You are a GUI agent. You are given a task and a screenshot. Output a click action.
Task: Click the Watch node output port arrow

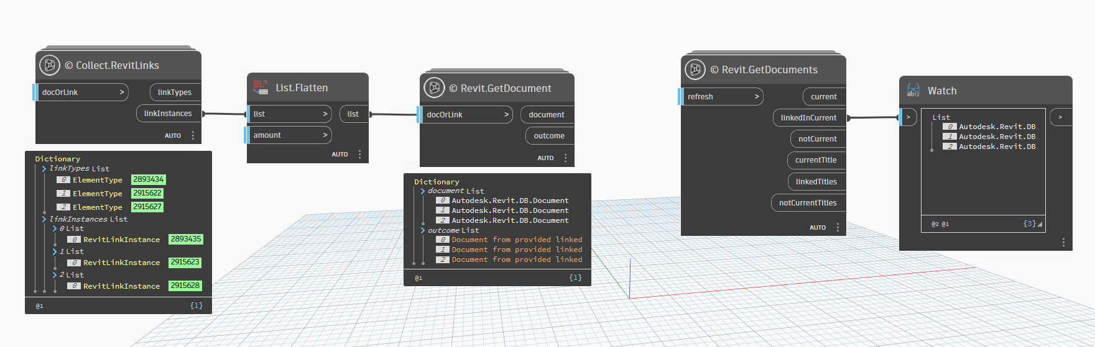point(1061,117)
